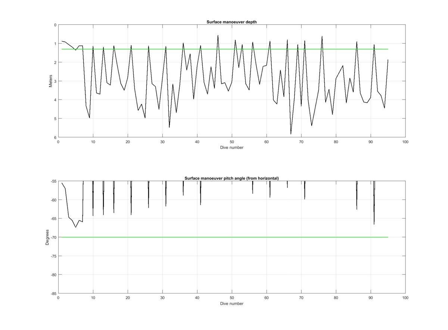Image resolution: width=448 pixels, height=330 pixels.
Task: Click dive number "70" tick of pitch plot
Action: [301, 298]
